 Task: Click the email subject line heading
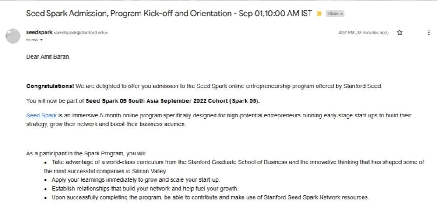(169, 13)
